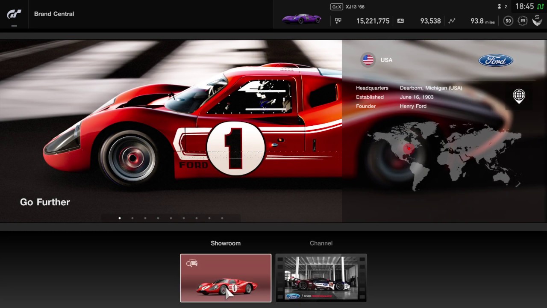Viewport: 547px width, 308px height.
Task: Select the second slideshow pagination dot
Action: click(x=132, y=218)
